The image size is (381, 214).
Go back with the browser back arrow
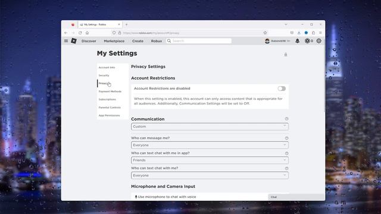(x=66, y=33)
